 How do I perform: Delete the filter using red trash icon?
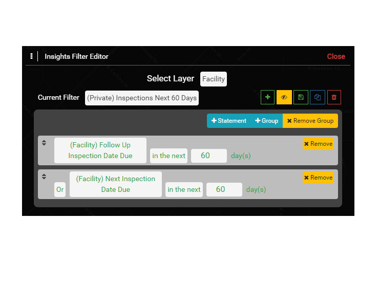334,97
